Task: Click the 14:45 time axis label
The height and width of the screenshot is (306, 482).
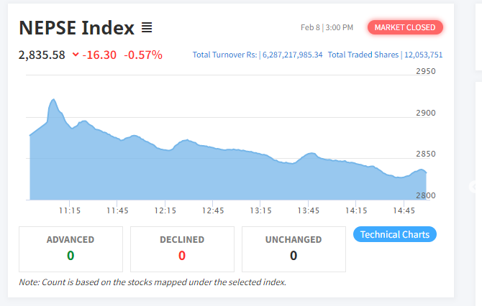Action: coord(404,210)
